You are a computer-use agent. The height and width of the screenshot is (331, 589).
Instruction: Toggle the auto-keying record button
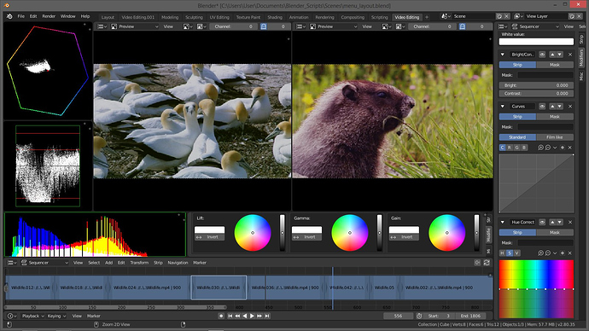tap(221, 316)
